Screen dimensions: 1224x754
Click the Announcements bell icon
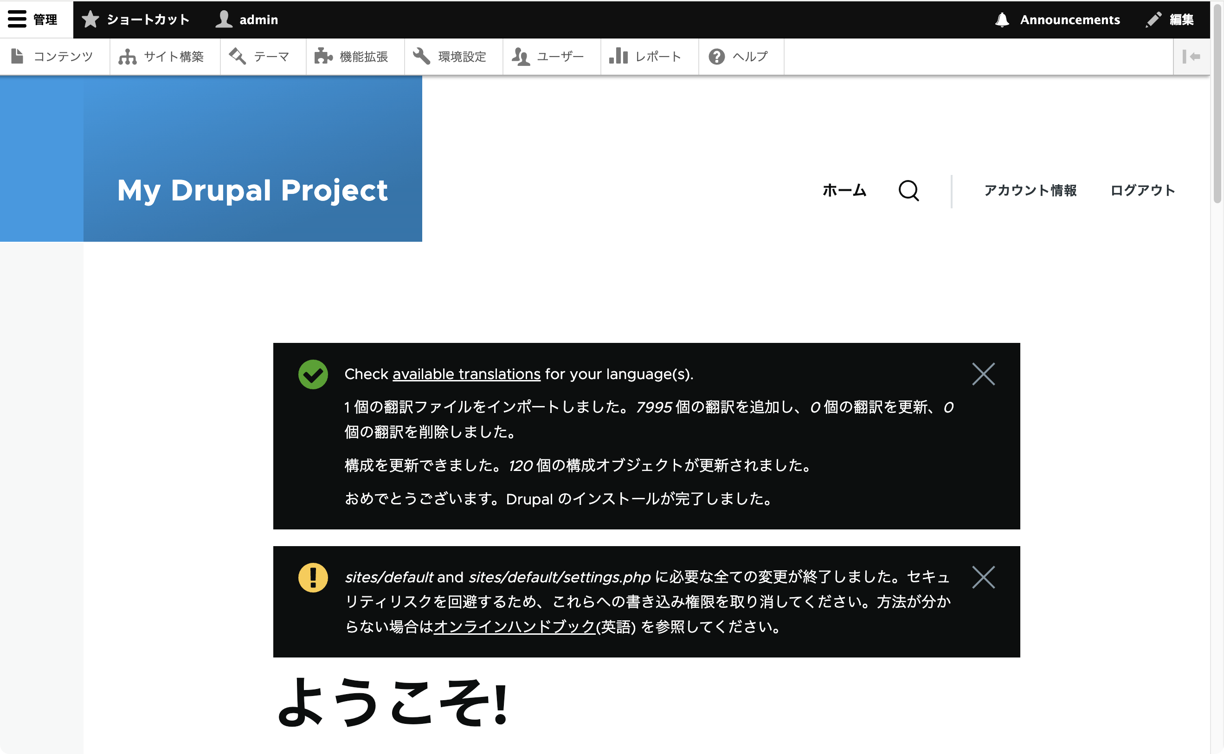click(x=1003, y=19)
